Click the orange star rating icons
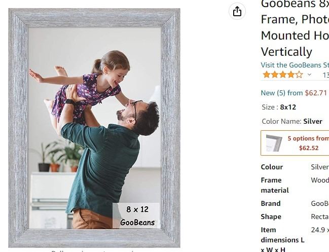 click(x=283, y=75)
